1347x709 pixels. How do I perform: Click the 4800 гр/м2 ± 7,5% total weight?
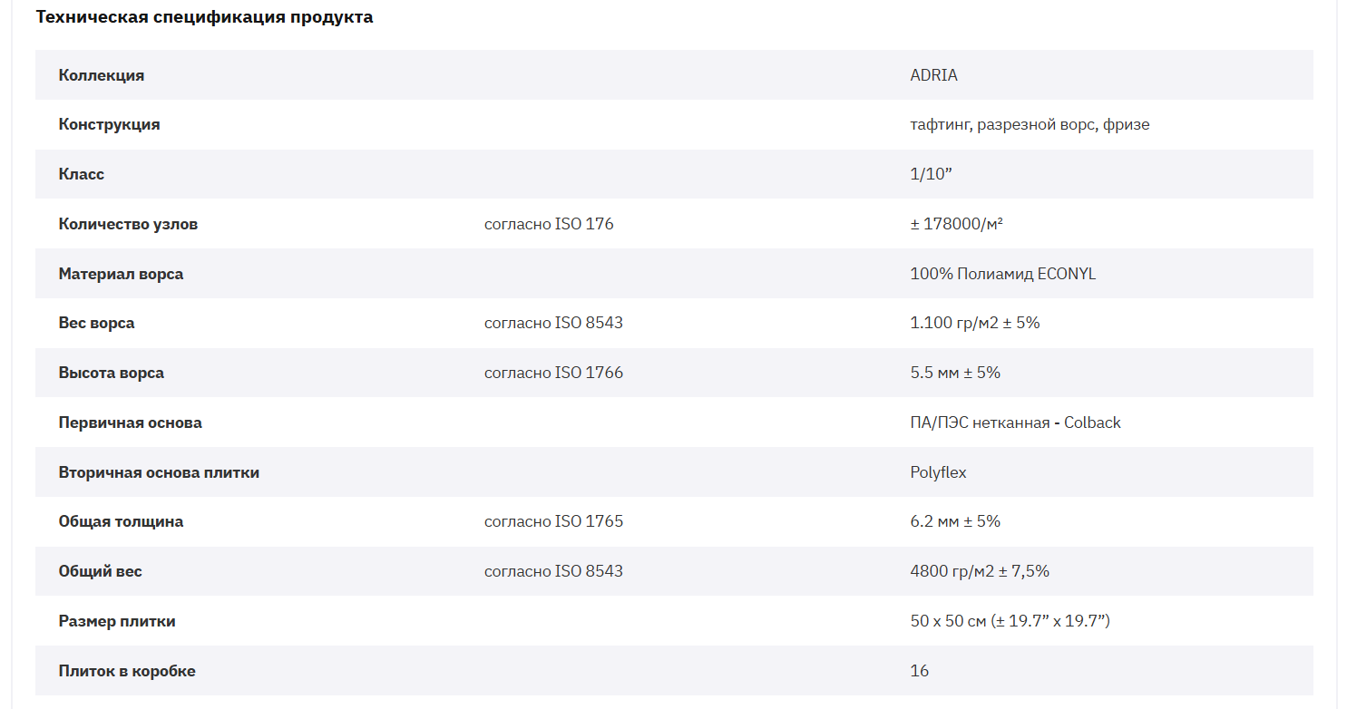[980, 571]
